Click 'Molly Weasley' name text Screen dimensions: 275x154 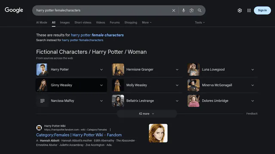click(x=137, y=85)
